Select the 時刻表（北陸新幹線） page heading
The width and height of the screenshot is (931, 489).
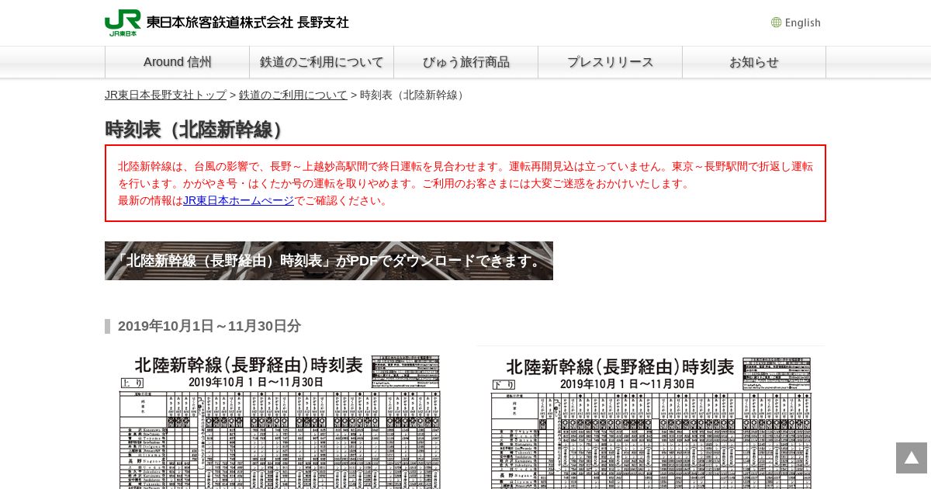(x=197, y=130)
